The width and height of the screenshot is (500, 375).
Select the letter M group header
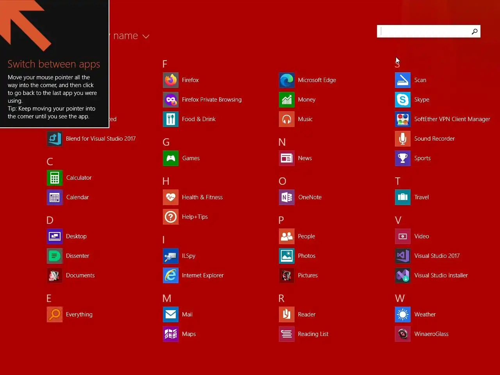167,298
